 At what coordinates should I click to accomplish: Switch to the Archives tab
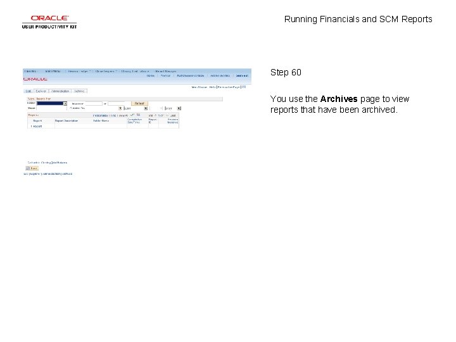(x=79, y=91)
